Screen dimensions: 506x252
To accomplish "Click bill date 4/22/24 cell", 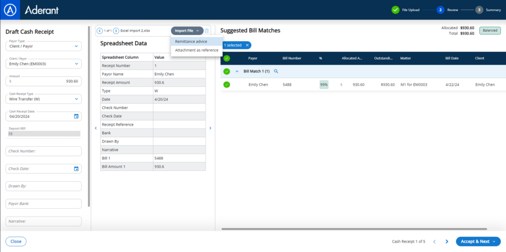I will (452, 85).
